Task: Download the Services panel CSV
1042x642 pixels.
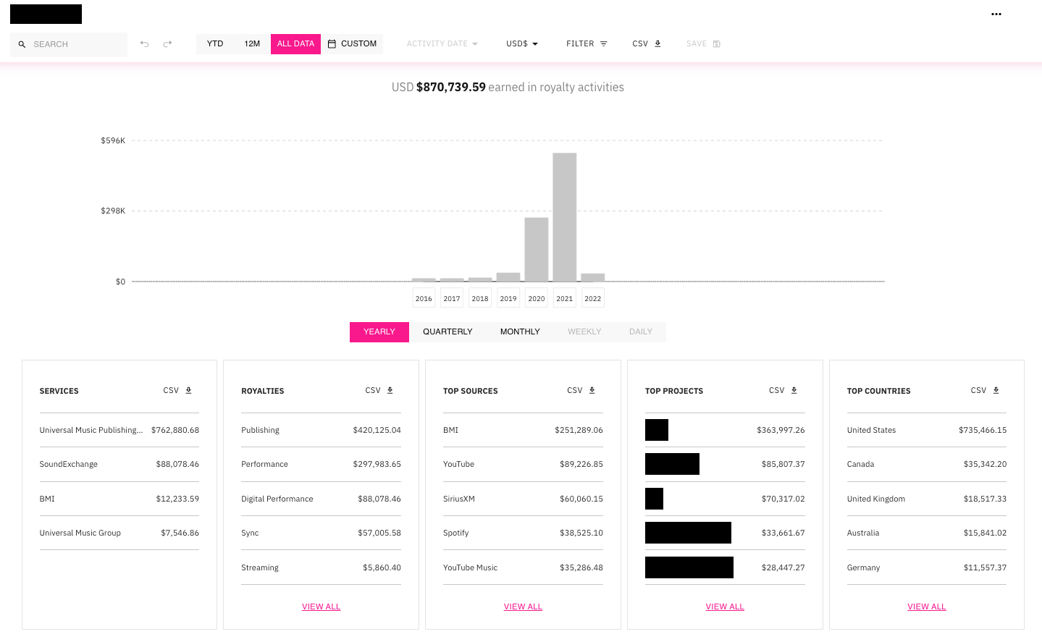Action: click(x=177, y=391)
